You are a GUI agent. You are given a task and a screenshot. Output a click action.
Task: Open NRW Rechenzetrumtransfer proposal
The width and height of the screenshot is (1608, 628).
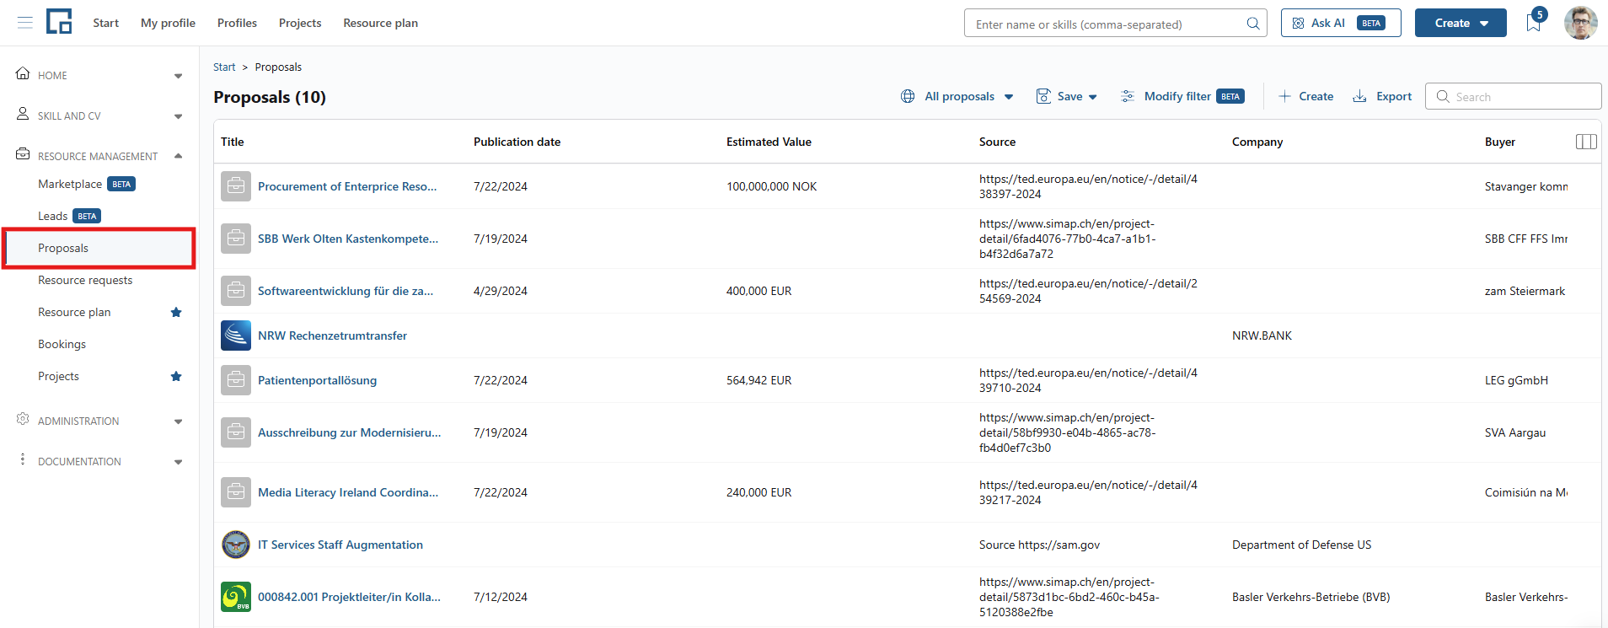(332, 335)
